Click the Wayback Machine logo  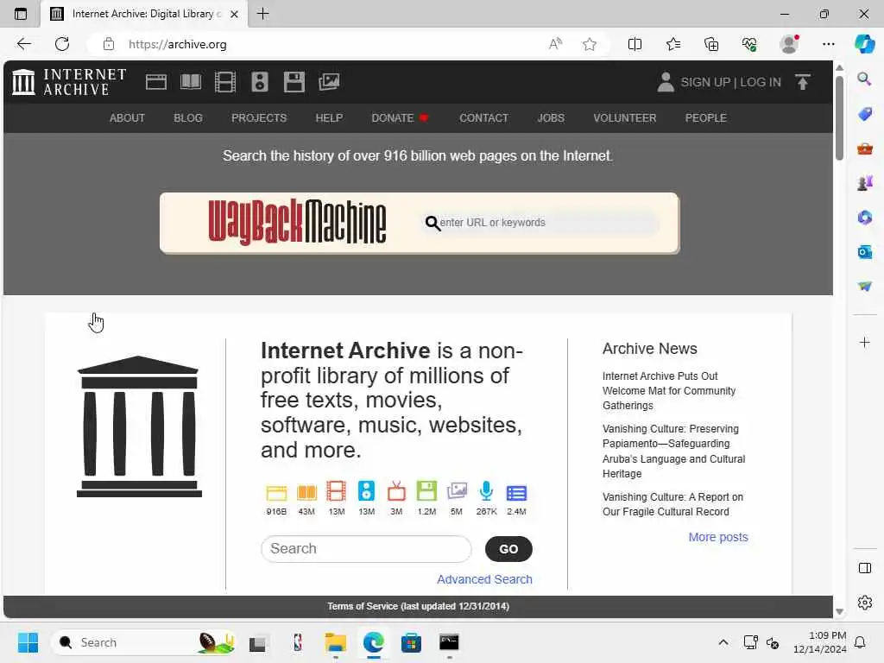point(297,222)
